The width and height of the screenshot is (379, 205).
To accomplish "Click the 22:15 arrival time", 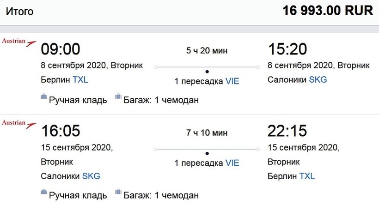I will click(287, 131).
